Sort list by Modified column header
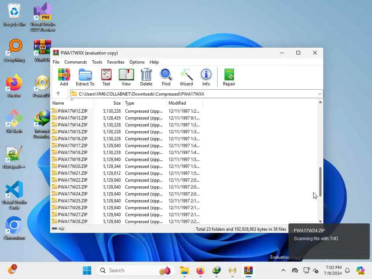372x279 pixels. (x=185, y=103)
